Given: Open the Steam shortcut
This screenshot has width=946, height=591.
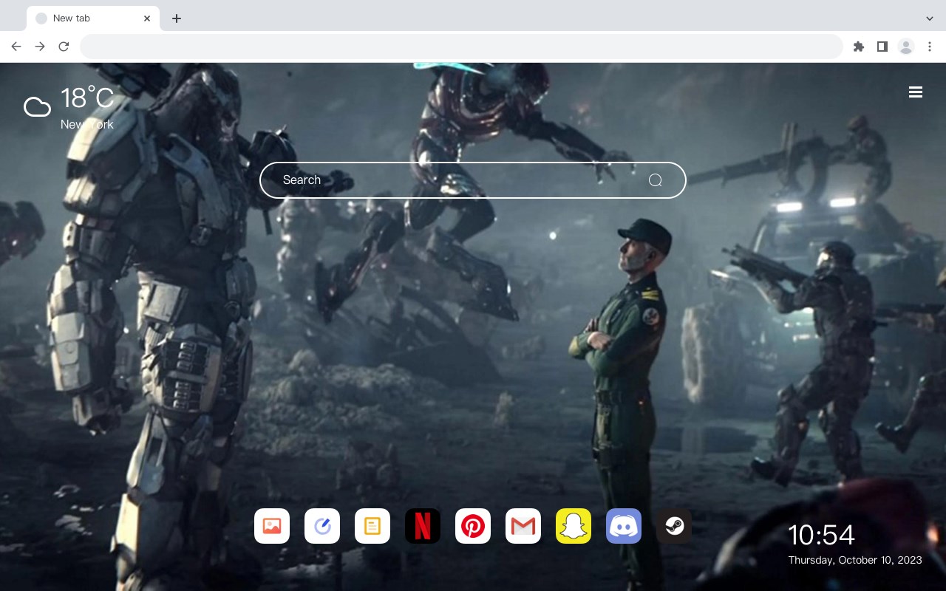Looking at the screenshot, I should [x=674, y=526].
